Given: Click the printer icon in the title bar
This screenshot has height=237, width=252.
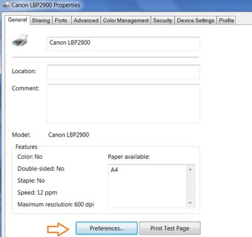Looking at the screenshot, I should pyautogui.click(x=5, y=5).
